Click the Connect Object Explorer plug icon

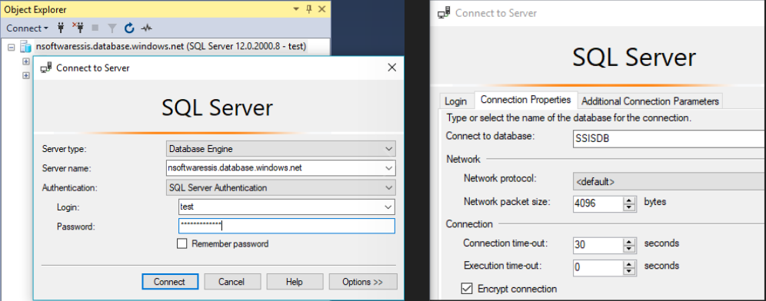(61, 28)
